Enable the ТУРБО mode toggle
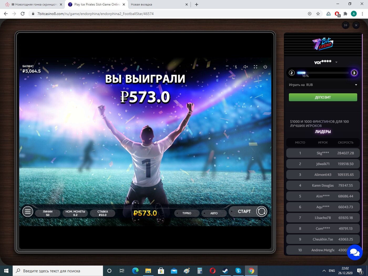Image resolution: width=368 pixels, height=276 pixels. tap(187, 213)
